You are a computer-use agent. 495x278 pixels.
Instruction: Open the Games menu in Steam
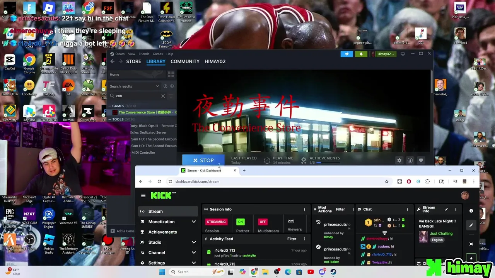click(157, 54)
